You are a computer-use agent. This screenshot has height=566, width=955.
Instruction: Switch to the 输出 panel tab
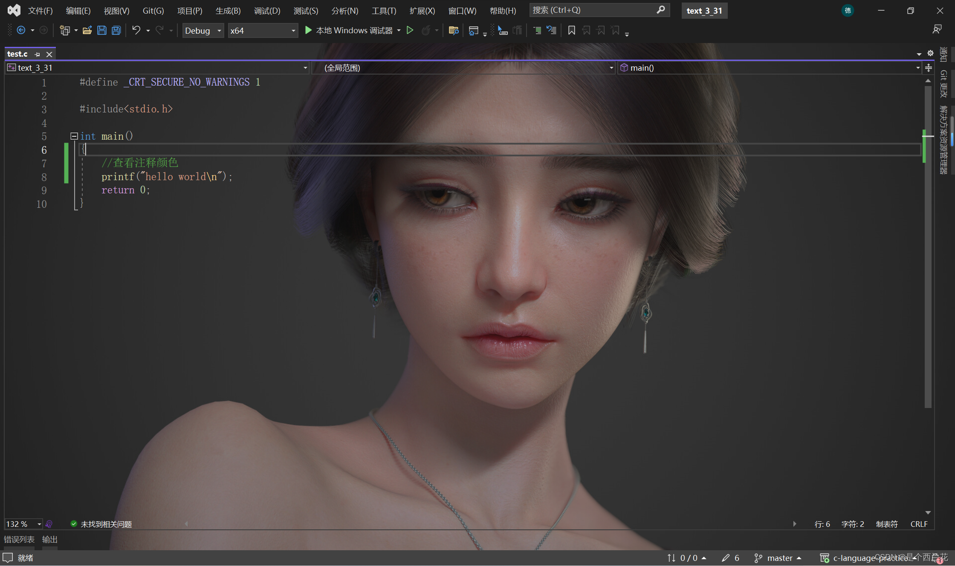(49, 539)
